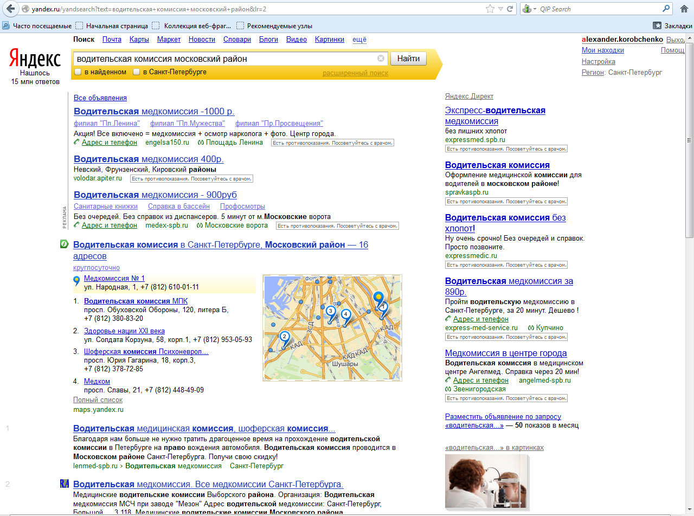Open the browser home page icon
This screenshot has height=516, width=694.
(683, 9)
